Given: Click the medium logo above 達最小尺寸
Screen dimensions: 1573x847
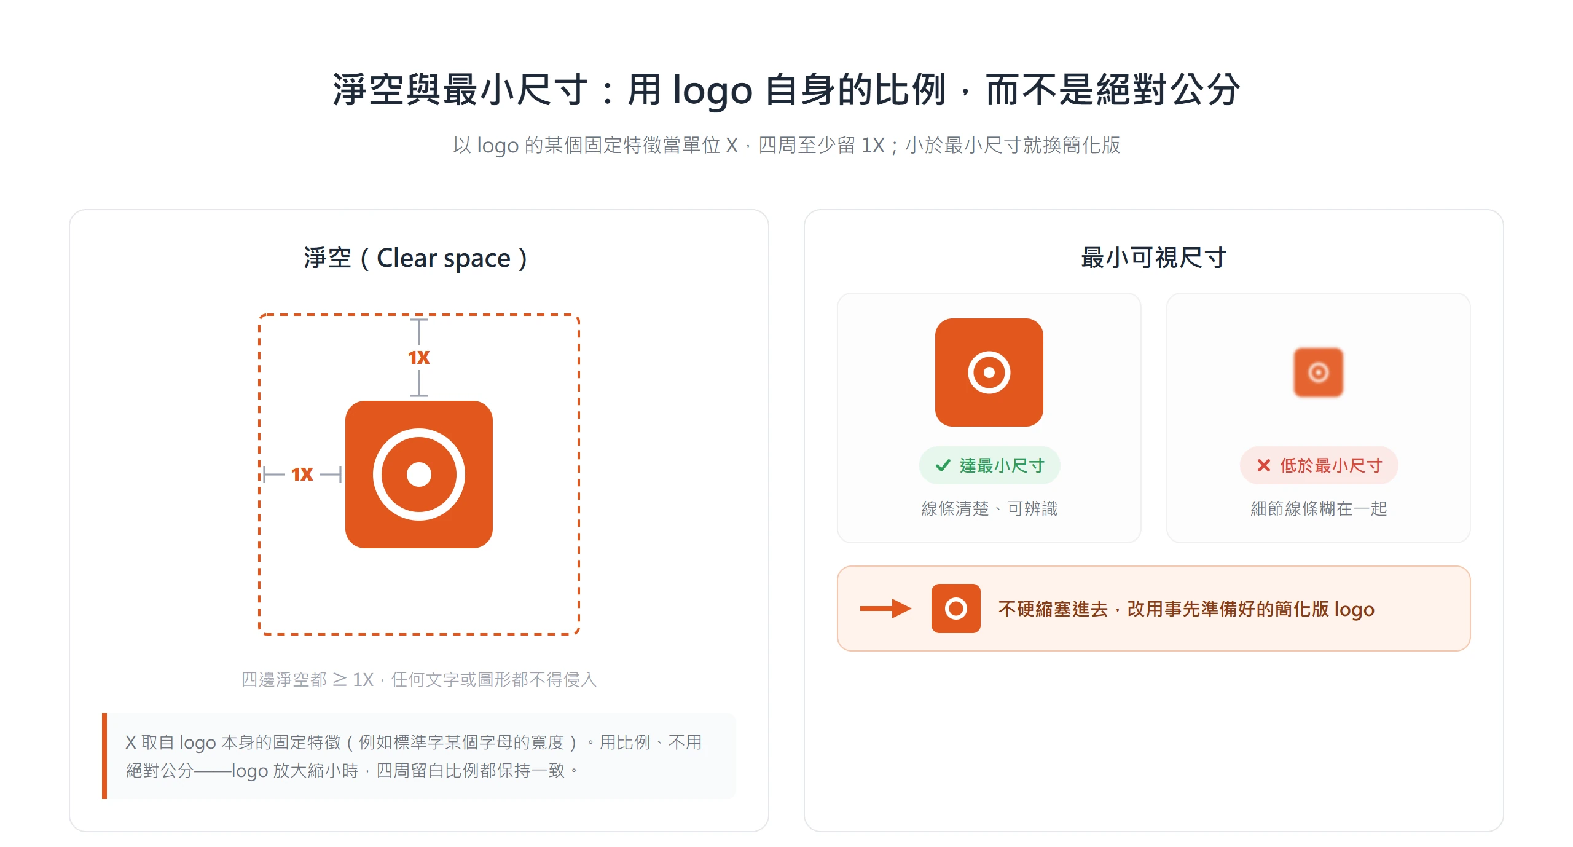Looking at the screenshot, I should tap(989, 372).
